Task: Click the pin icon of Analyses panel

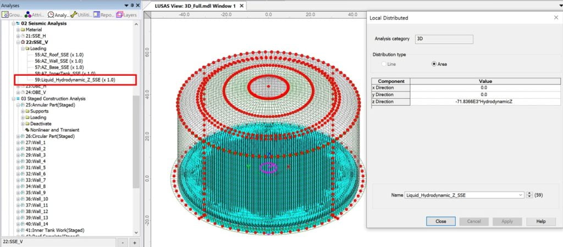Action: 131,5
